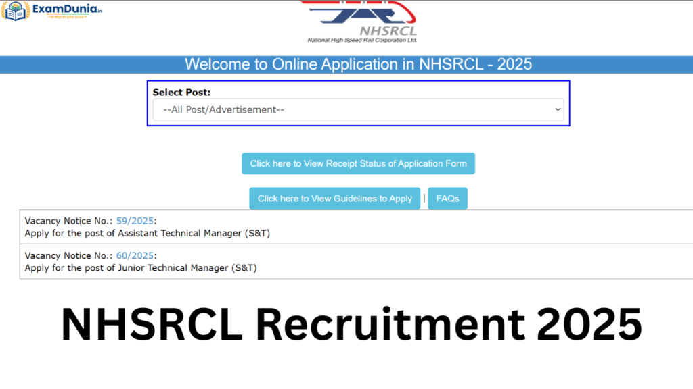Click the NHSRCL train logo
Screen dimensions: 693x389
(359, 12)
